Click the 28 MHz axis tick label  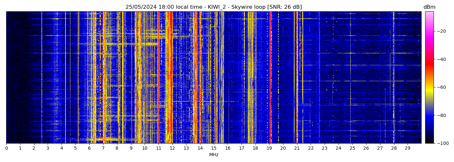pyautogui.click(x=394, y=148)
